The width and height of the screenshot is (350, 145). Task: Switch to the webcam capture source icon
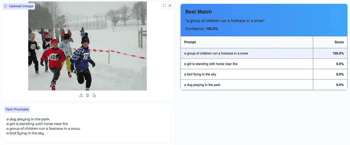[x=87, y=95]
